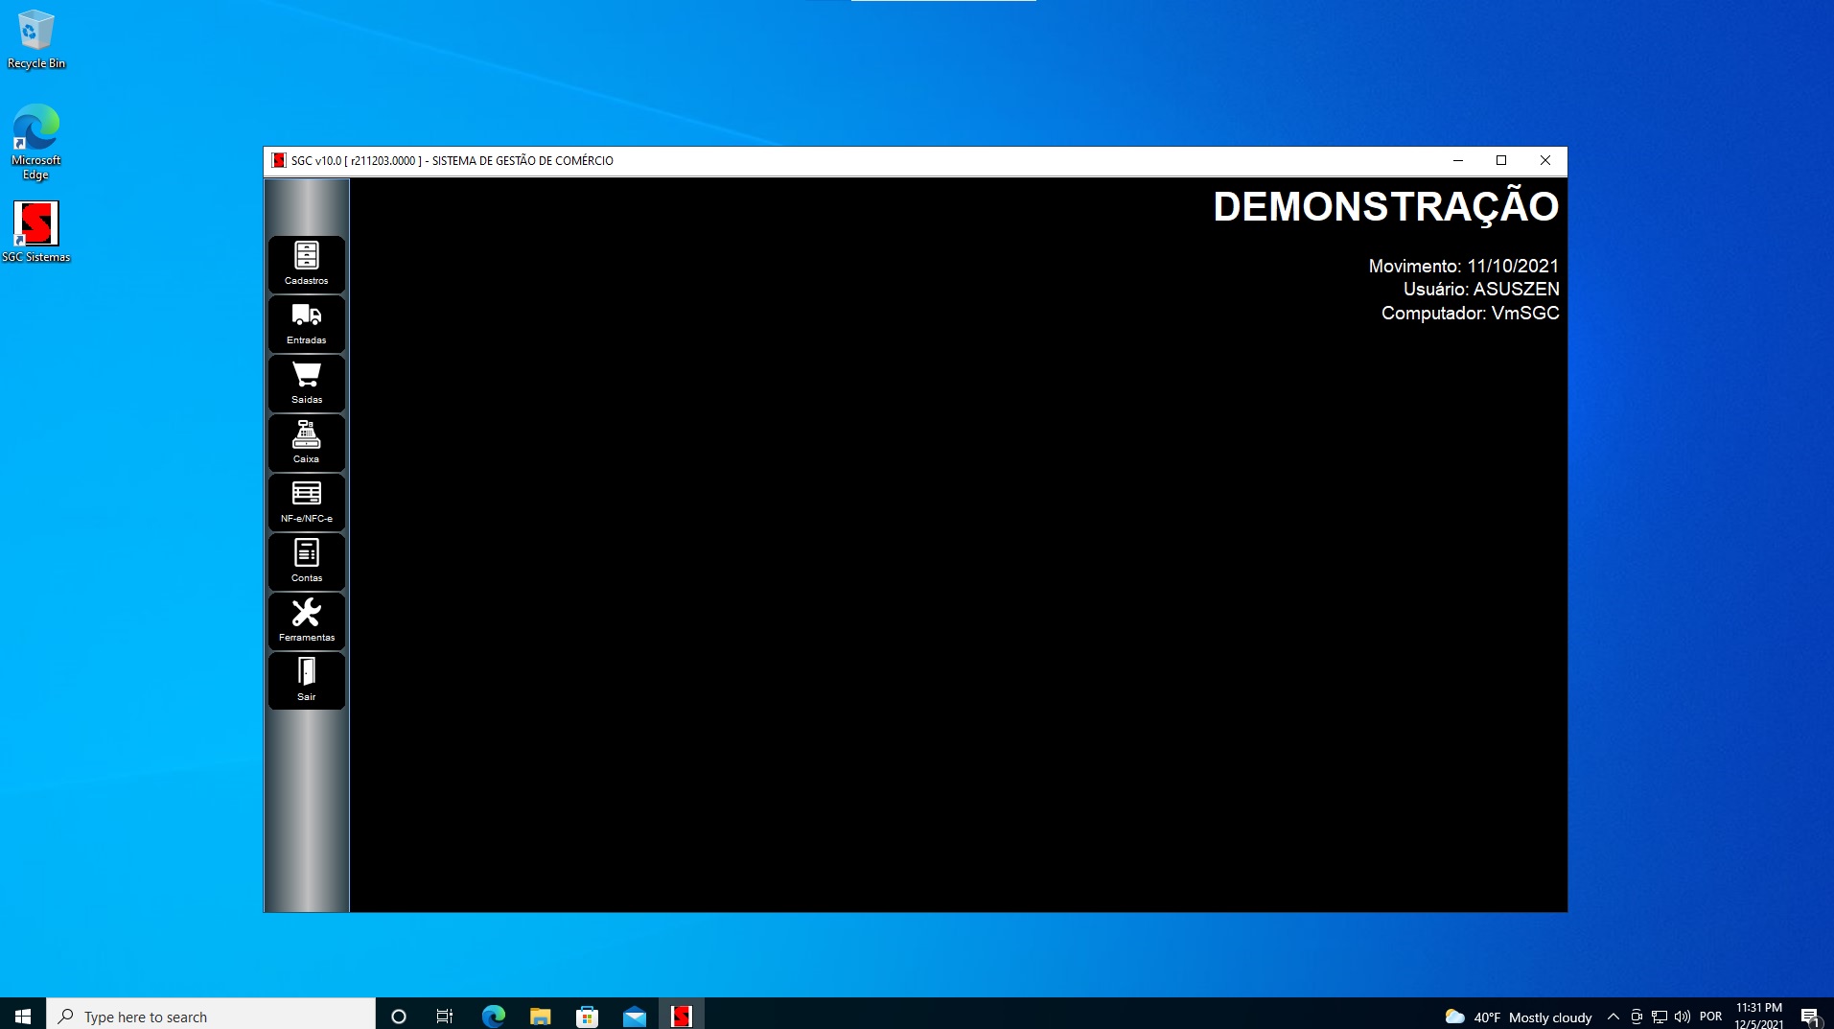Open the Caixa cash register

click(306, 442)
